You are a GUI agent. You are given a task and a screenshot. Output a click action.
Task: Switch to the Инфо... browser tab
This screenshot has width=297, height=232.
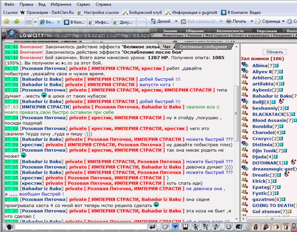[x=100, y=22]
